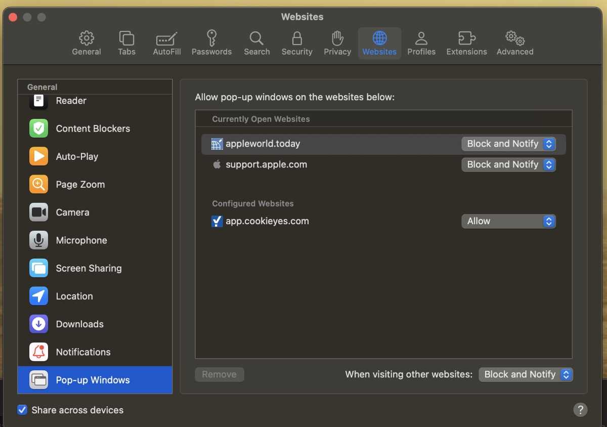
Task: Click the Page Zoom magnifier icon
Action: [x=39, y=184]
